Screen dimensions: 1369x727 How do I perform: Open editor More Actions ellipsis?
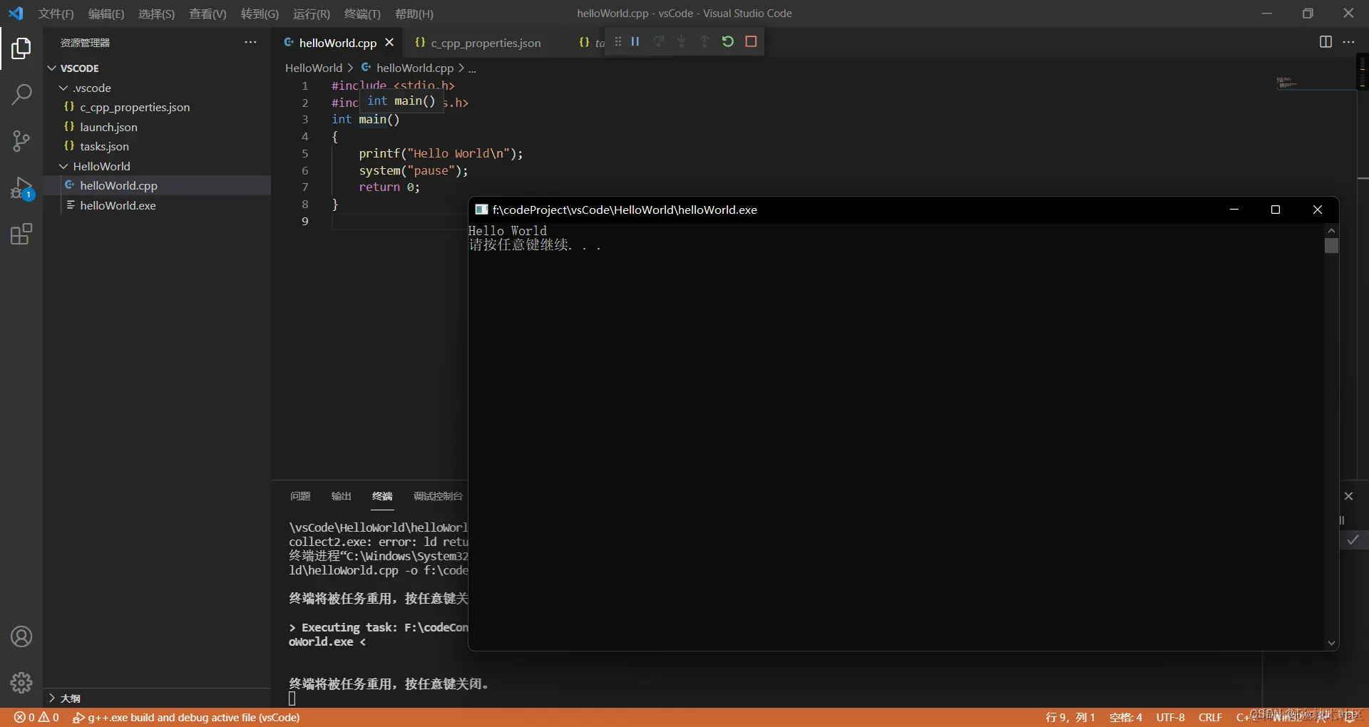pyautogui.click(x=1348, y=42)
